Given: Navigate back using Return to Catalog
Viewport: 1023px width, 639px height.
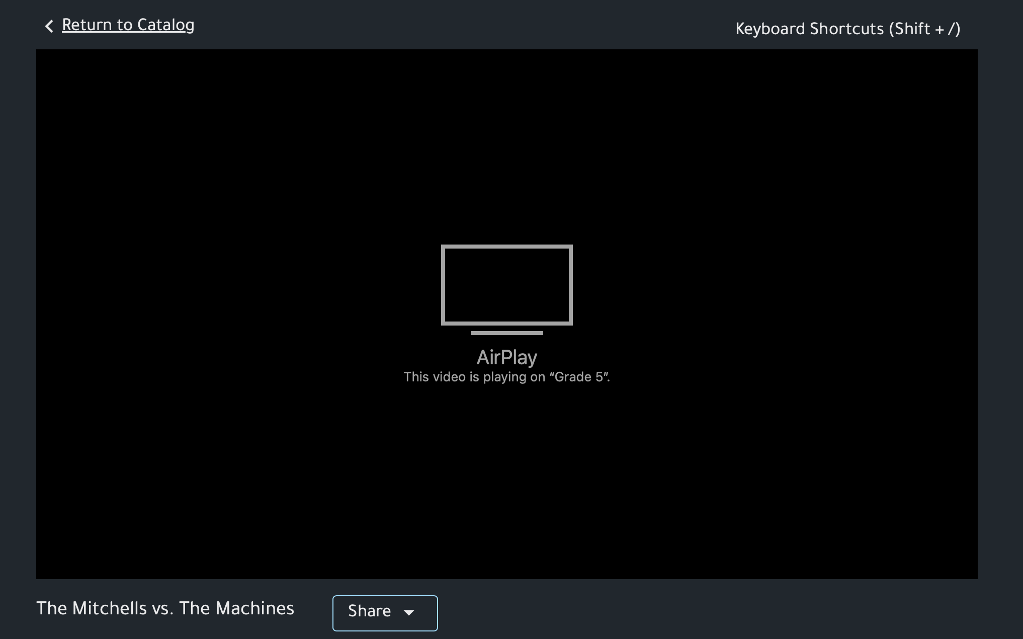Looking at the screenshot, I should (x=128, y=24).
